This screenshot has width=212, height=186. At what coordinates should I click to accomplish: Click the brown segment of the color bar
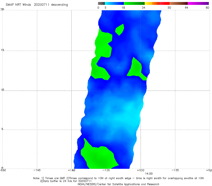pyautogui.click(x=178, y=3)
